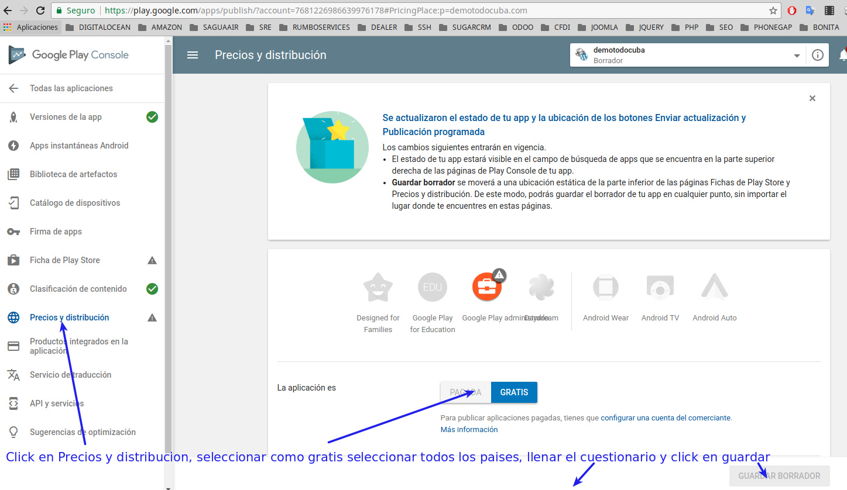Open Biblioteca de artefactos section
Screen dimensions: 847x490
73,174
